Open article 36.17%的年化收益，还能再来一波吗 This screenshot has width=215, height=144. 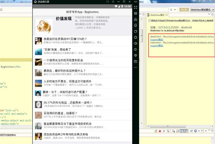(x=82, y=104)
